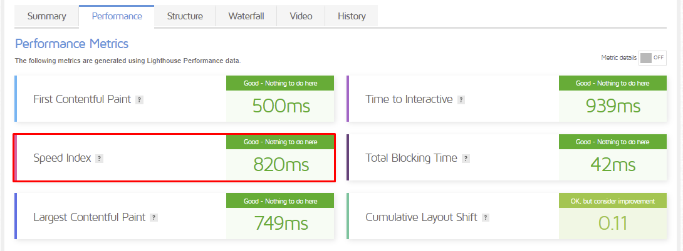
Task: Click the Largest Contentful Paint 749ms value
Action: click(281, 224)
